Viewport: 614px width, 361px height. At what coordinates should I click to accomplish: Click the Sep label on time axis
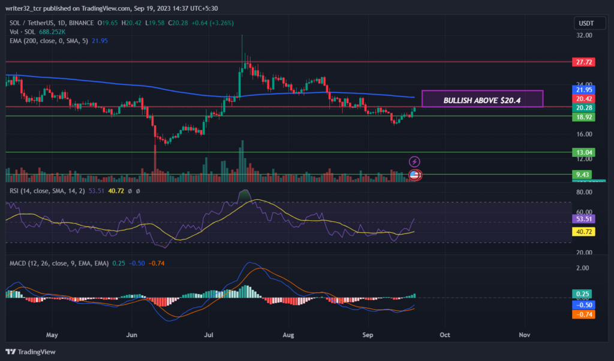coord(368,335)
